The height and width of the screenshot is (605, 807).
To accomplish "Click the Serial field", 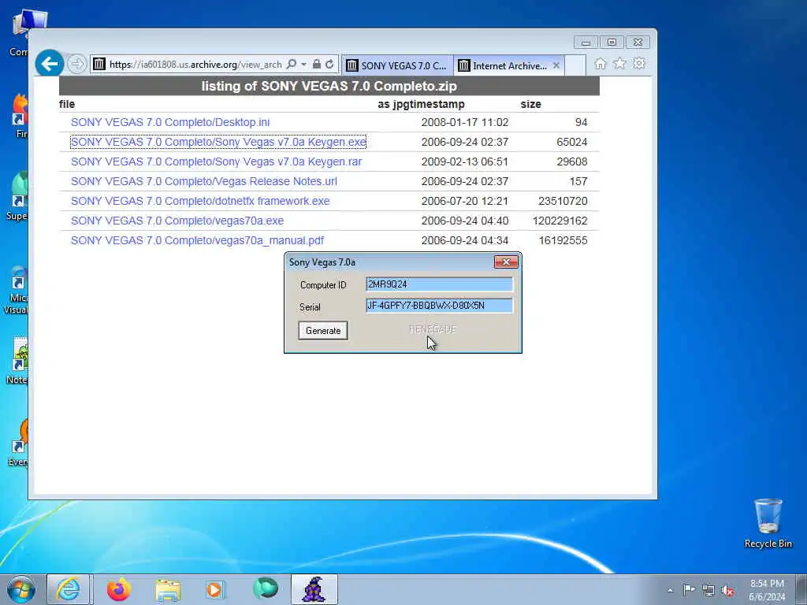I will tap(439, 306).
